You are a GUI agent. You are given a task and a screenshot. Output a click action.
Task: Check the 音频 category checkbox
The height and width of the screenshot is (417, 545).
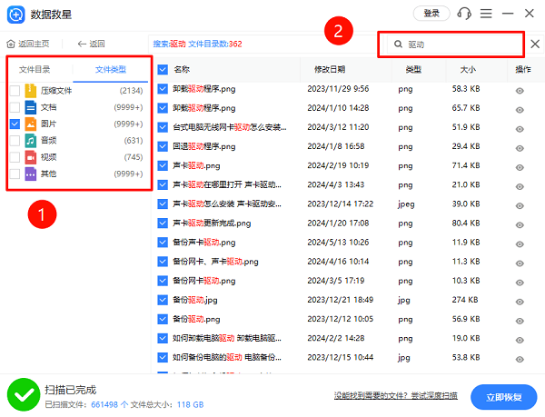coord(15,141)
